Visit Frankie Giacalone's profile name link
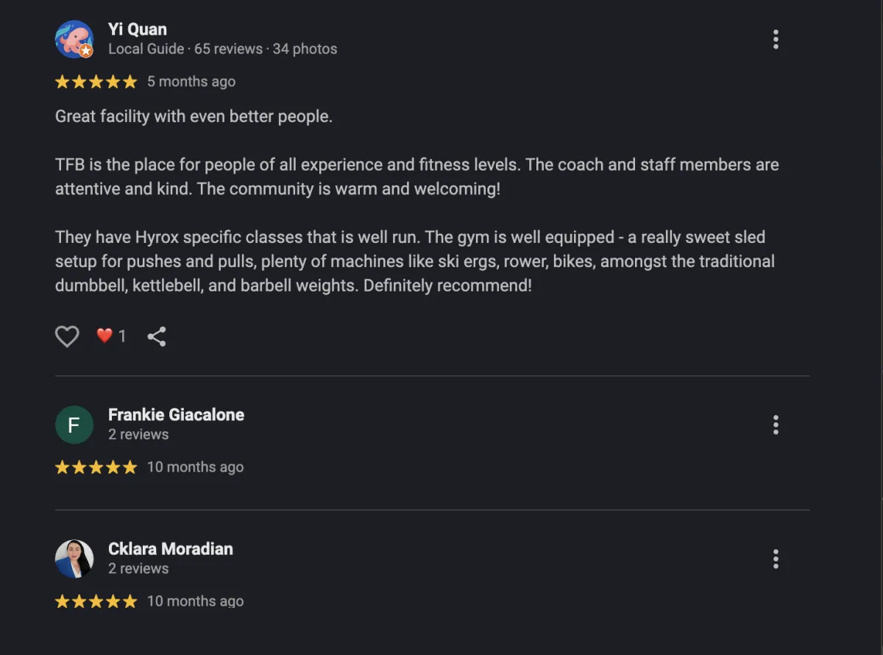 tap(176, 414)
